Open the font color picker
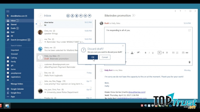Viewport: 200px width, 112px height. coord(132,53)
